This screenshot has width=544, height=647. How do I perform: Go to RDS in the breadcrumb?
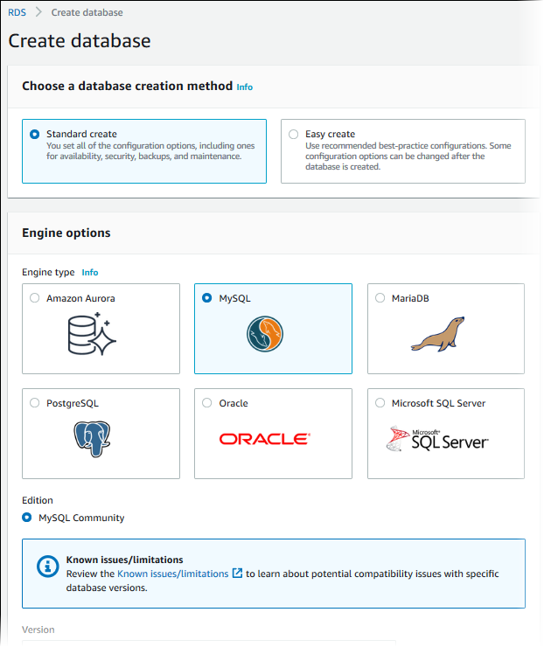click(17, 13)
